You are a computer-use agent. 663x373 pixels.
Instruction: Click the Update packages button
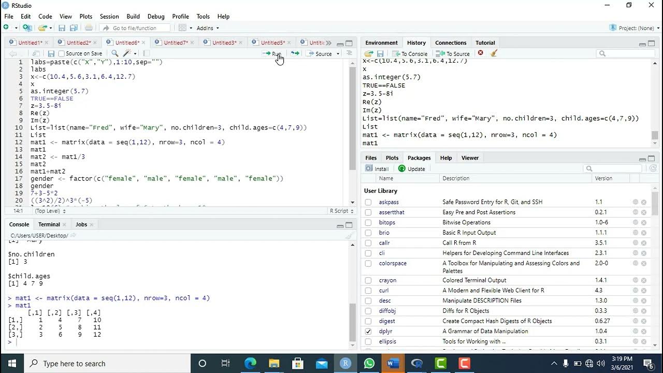pos(412,169)
